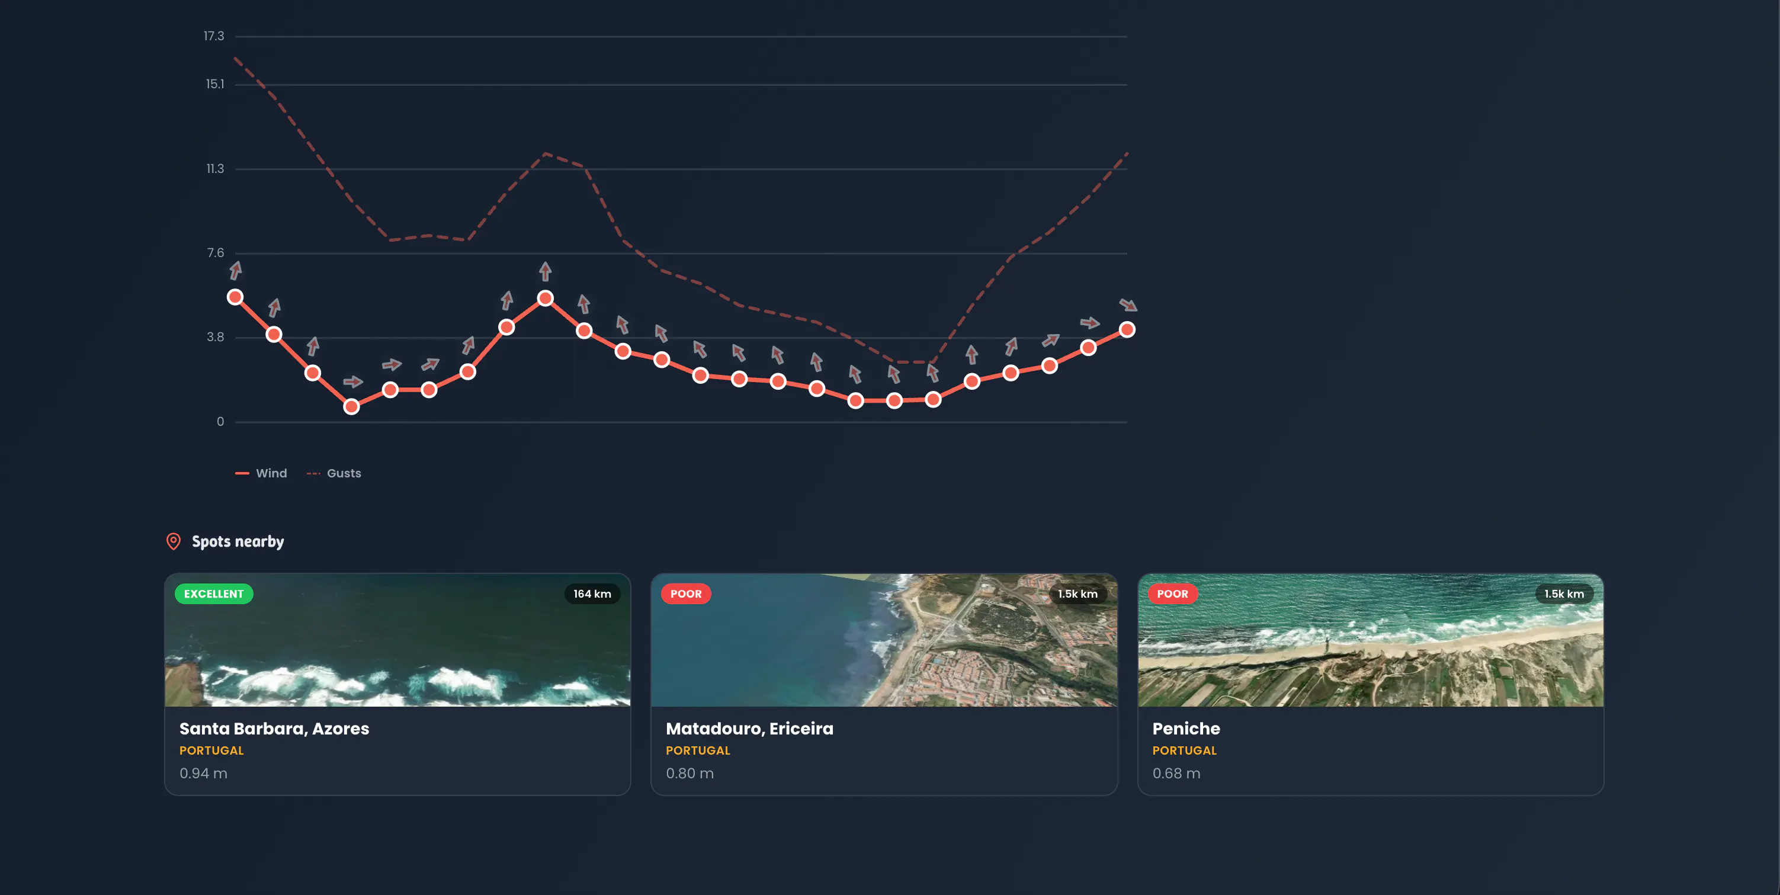Click the first wind data point on chart
The image size is (1780, 895).
[235, 297]
